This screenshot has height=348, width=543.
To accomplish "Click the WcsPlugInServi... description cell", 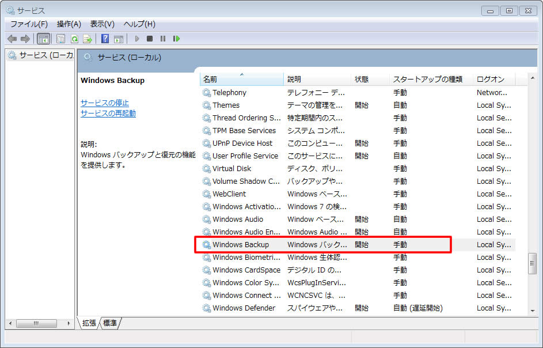I will [x=317, y=283].
